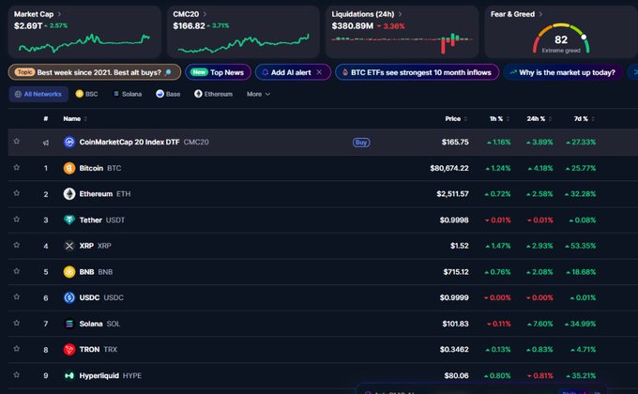The image size is (638, 394).
Task: Select the All Networks filter tab
Action: click(38, 94)
